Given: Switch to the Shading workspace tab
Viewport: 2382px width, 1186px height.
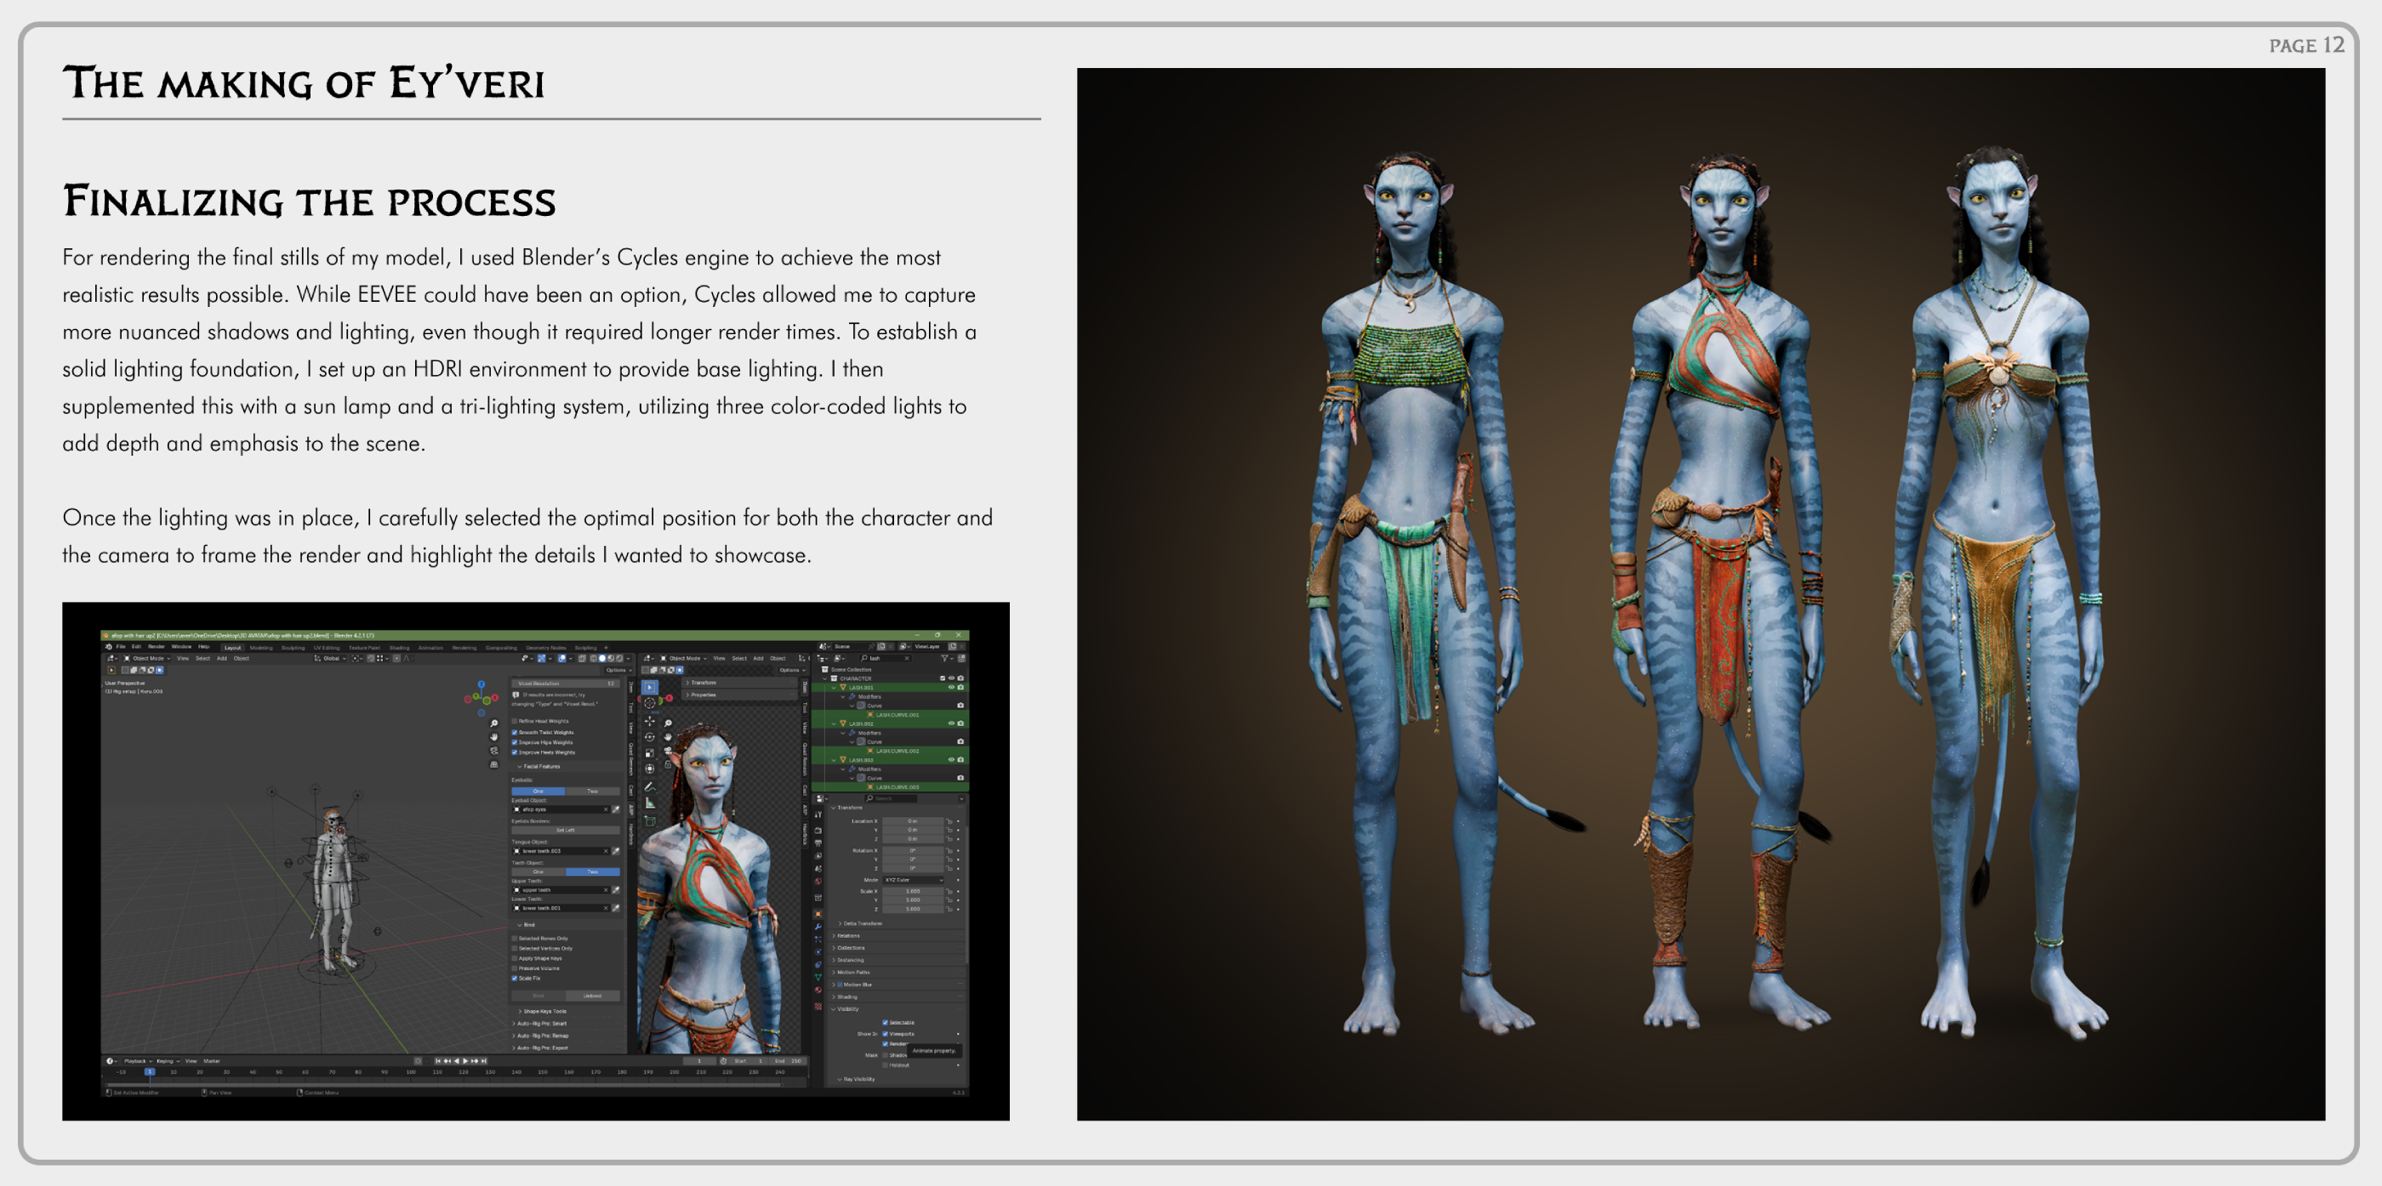Looking at the screenshot, I should click(400, 648).
